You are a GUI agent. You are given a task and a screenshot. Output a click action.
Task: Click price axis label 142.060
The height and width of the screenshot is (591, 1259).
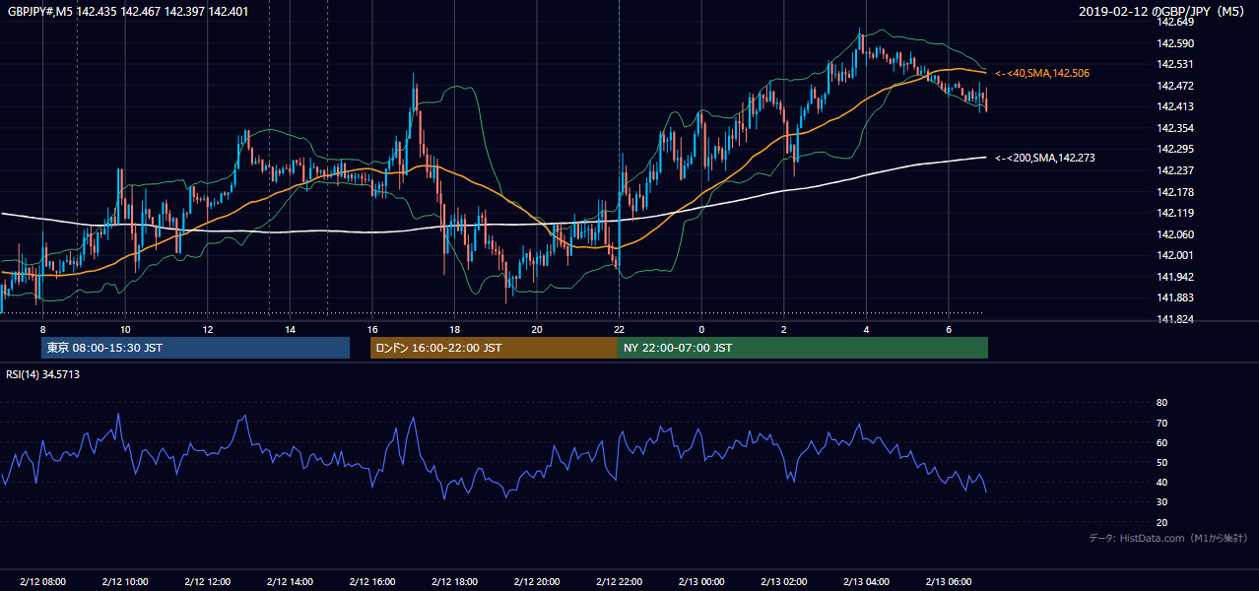pos(1174,234)
